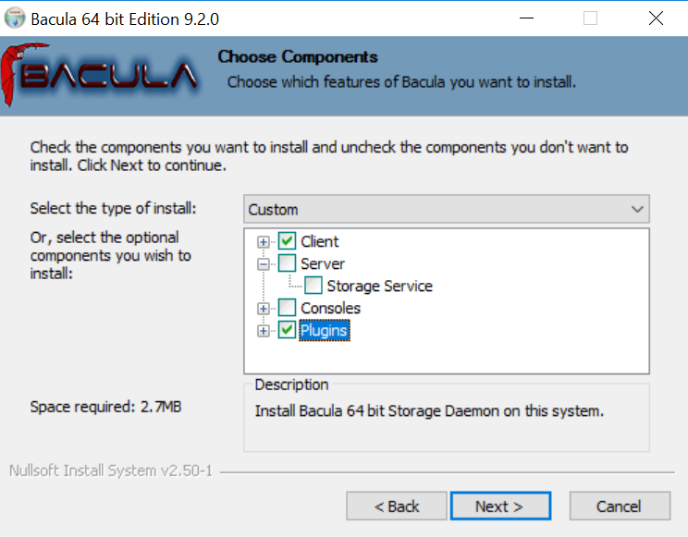
Task: Check the Server component checkbox
Action: coord(287,263)
